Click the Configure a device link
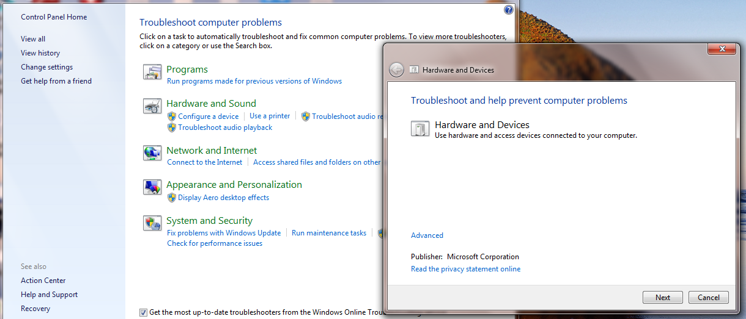 point(209,116)
